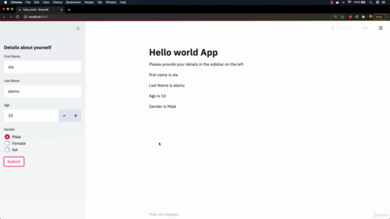The width and height of the screenshot is (390, 219).
Task: Go forward with the browser forward arrow
Action: point(11,17)
